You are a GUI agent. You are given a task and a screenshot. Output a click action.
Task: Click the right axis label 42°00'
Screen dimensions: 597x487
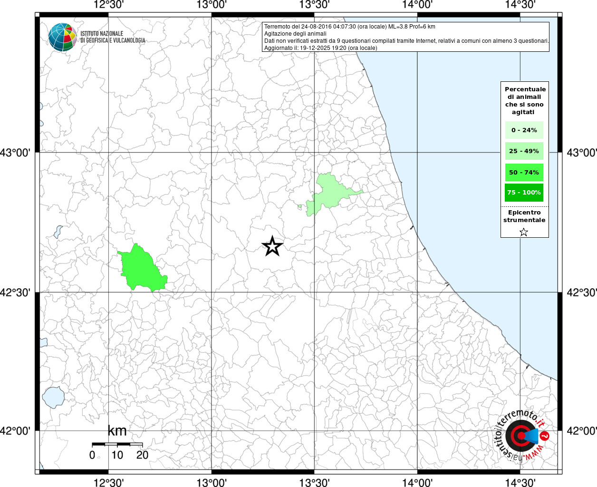582,431
